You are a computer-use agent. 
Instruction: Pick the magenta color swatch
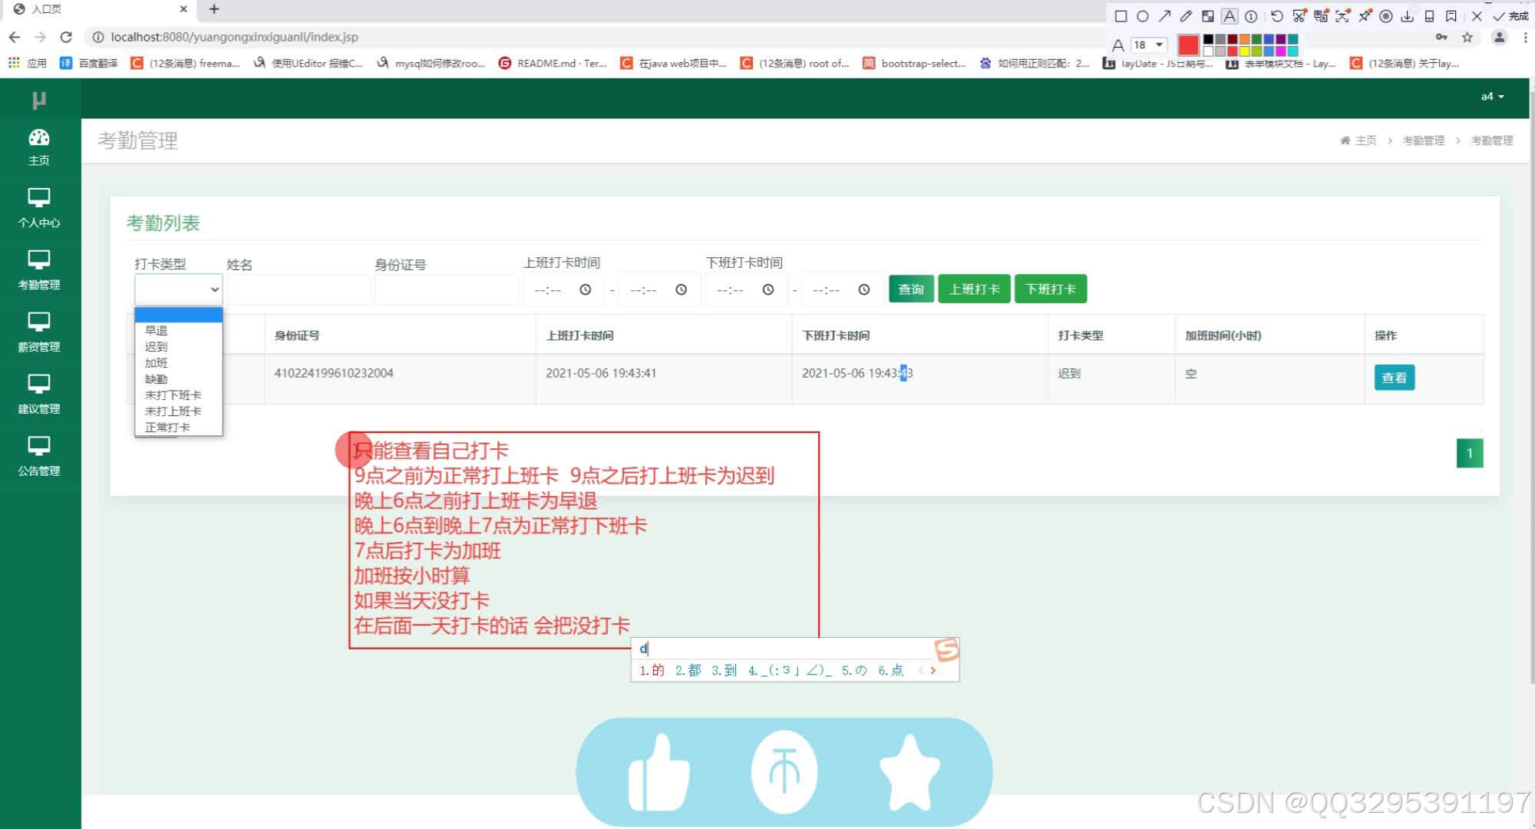[x=1280, y=51]
